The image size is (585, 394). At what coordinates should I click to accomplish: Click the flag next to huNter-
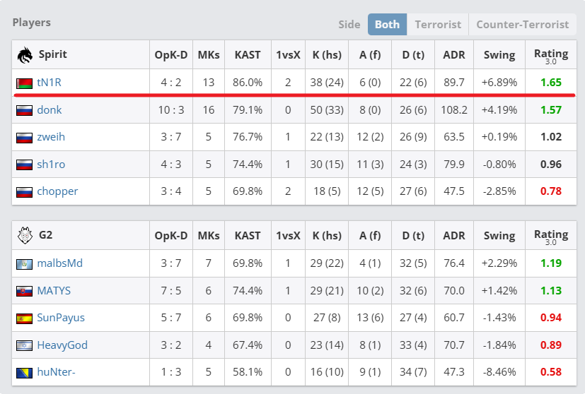[24, 373]
